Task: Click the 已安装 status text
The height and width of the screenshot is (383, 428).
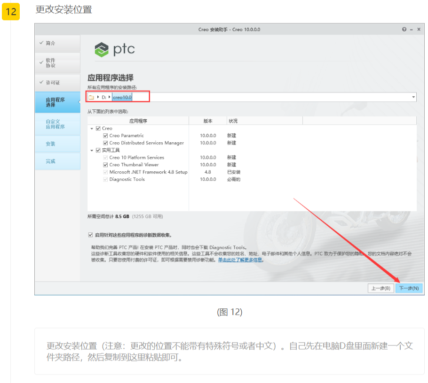Action: [234, 172]
